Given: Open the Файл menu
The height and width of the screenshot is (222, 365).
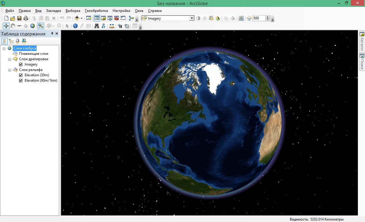Looking at the screenshot, I should [10, 10].
